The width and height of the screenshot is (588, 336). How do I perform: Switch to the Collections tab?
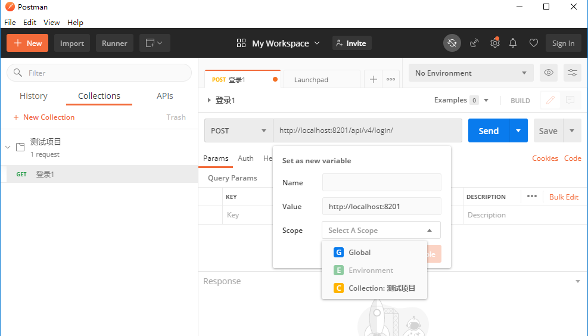coord(99,96)
